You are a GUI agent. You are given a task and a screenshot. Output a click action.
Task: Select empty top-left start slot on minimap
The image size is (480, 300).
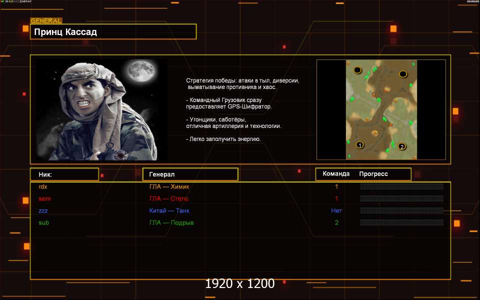coord(357,70)
